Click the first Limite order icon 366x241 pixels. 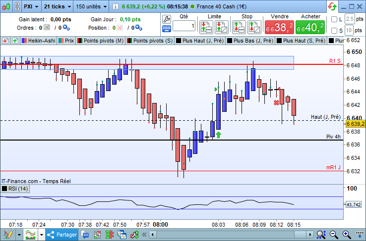click(x=206, y=27)
